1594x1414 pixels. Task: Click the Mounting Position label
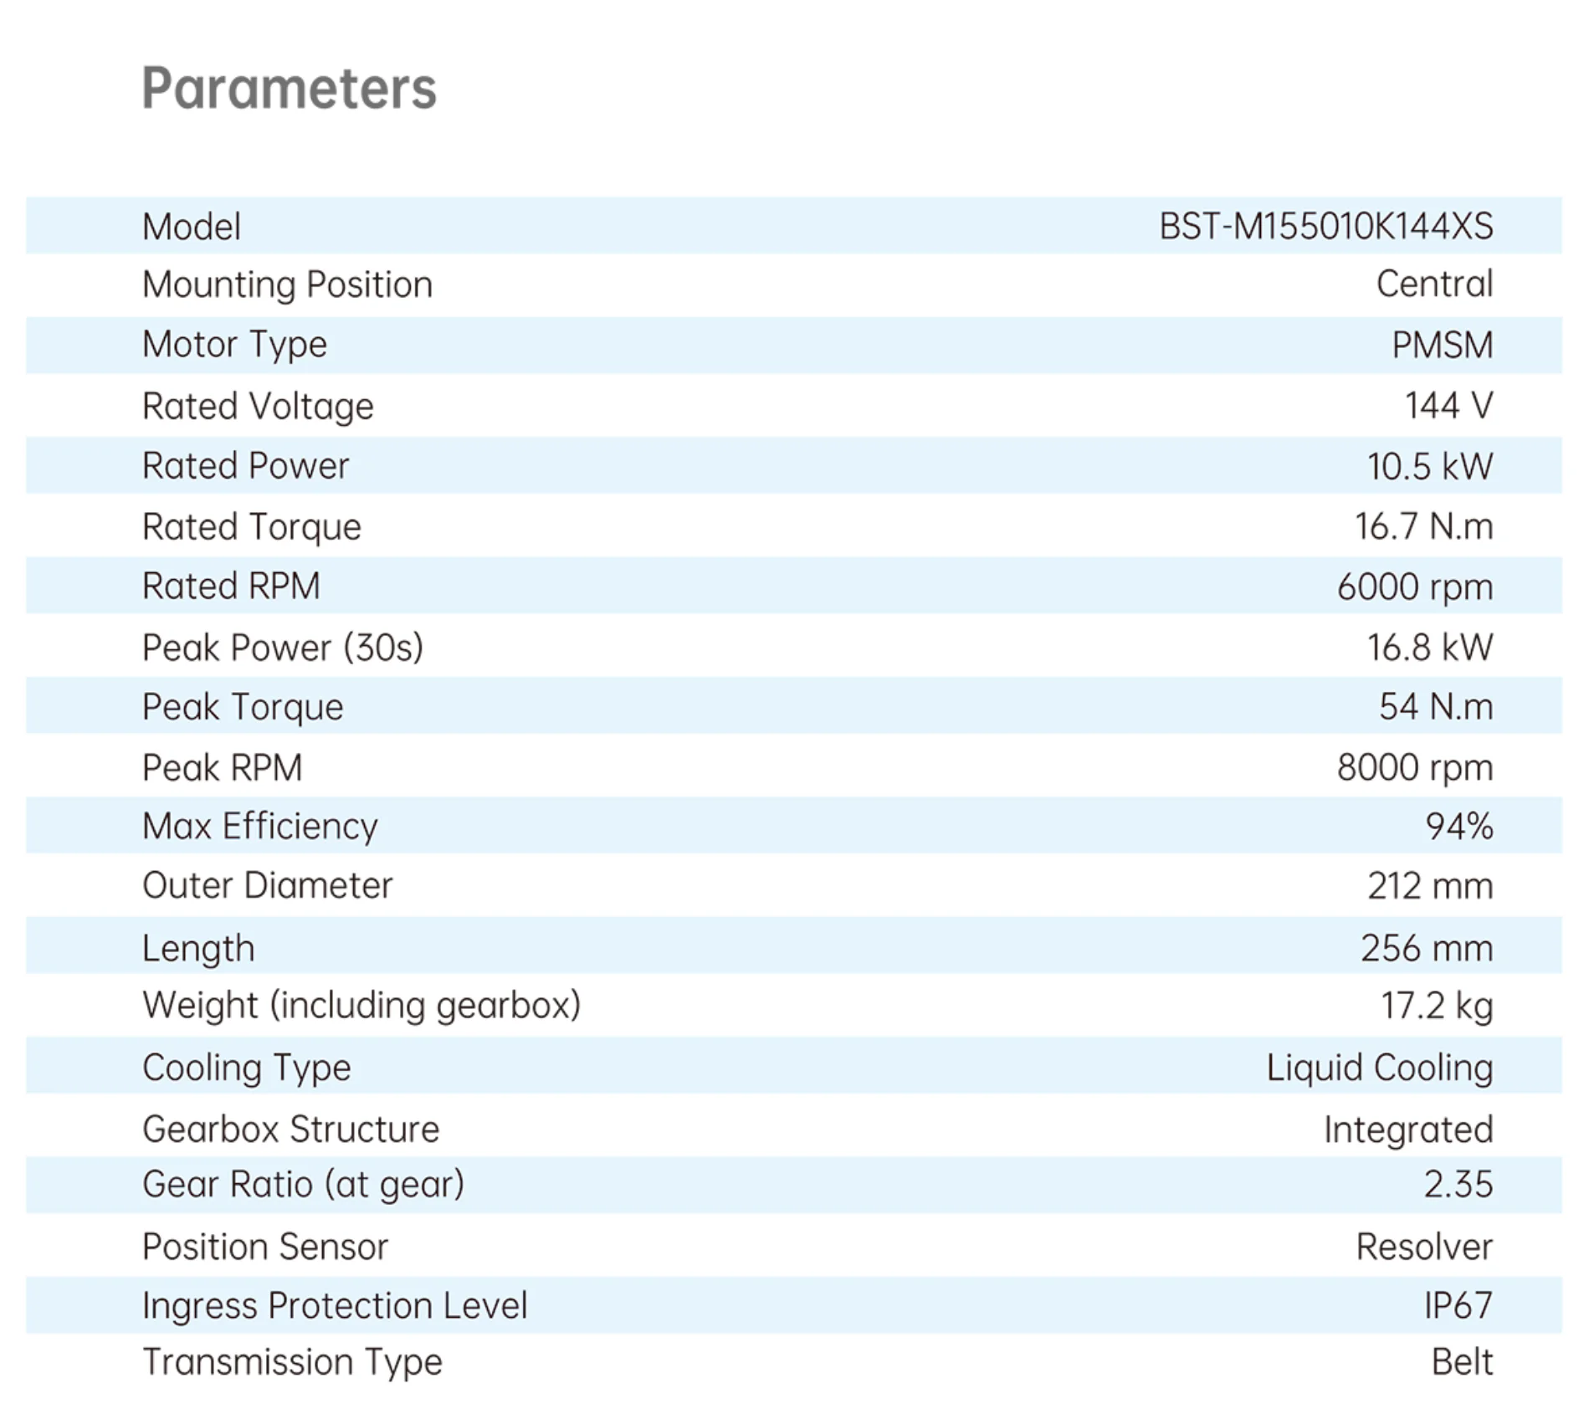287,285
